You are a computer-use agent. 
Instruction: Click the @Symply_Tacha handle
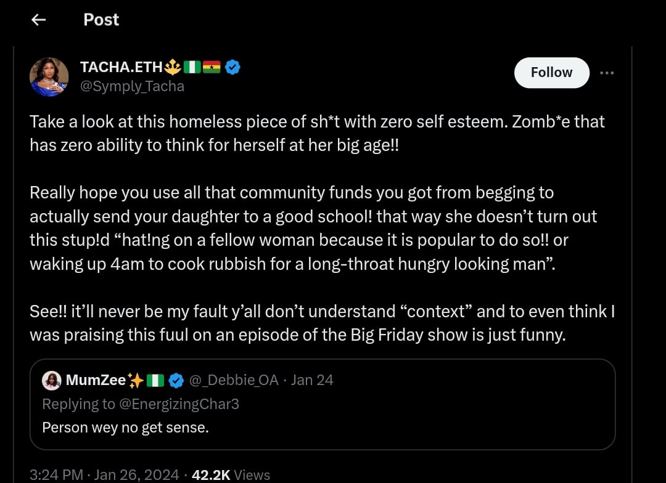132,86
